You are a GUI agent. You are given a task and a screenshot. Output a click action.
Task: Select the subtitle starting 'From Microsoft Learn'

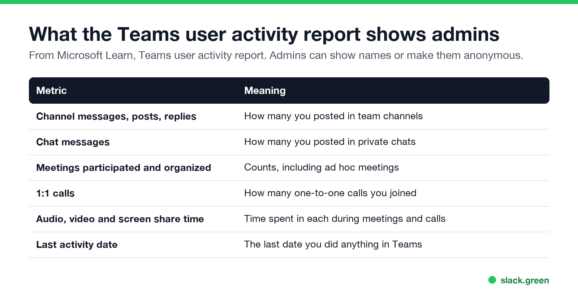tap(276, 55)
